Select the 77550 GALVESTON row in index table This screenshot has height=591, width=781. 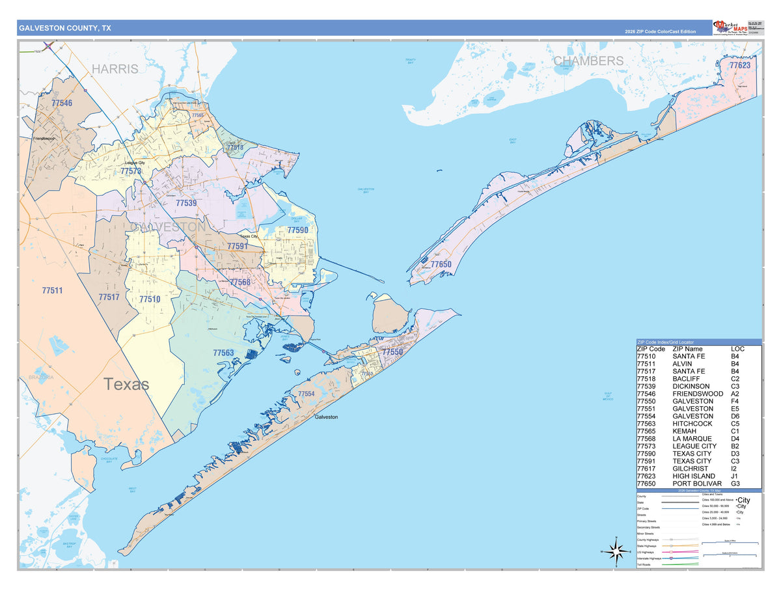[x=698, y=401]
